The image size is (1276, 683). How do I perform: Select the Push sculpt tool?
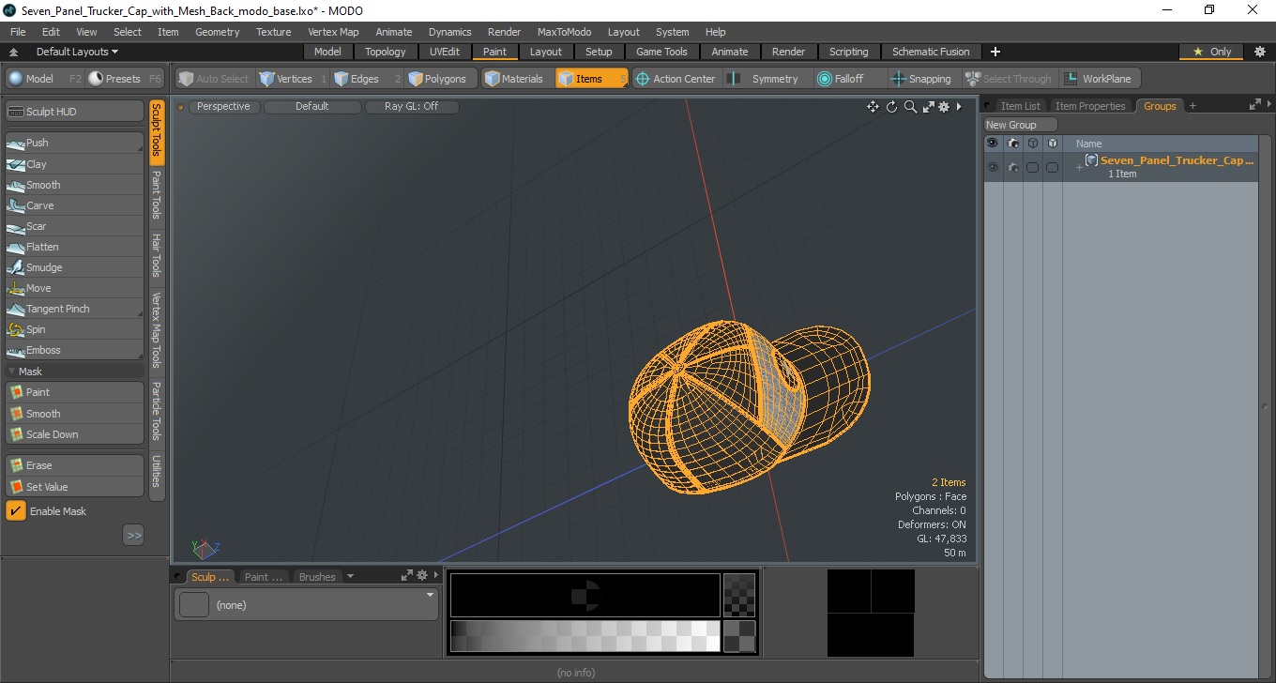pos(74,143)
